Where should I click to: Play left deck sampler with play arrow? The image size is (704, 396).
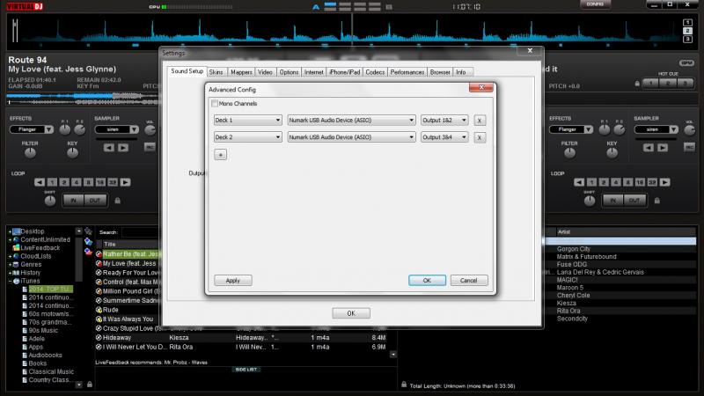tap(123, 148)
